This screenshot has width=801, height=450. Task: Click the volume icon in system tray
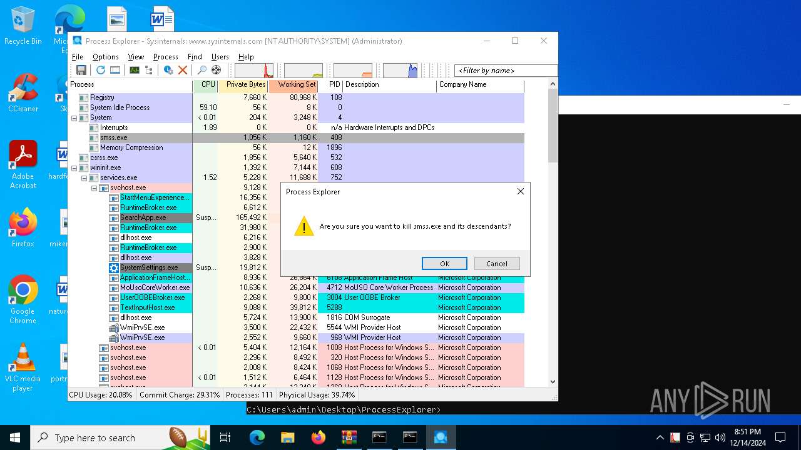(720, 437)
